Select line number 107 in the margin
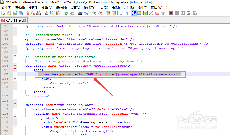Screen dimensions: 230x135 coord(5,74)
